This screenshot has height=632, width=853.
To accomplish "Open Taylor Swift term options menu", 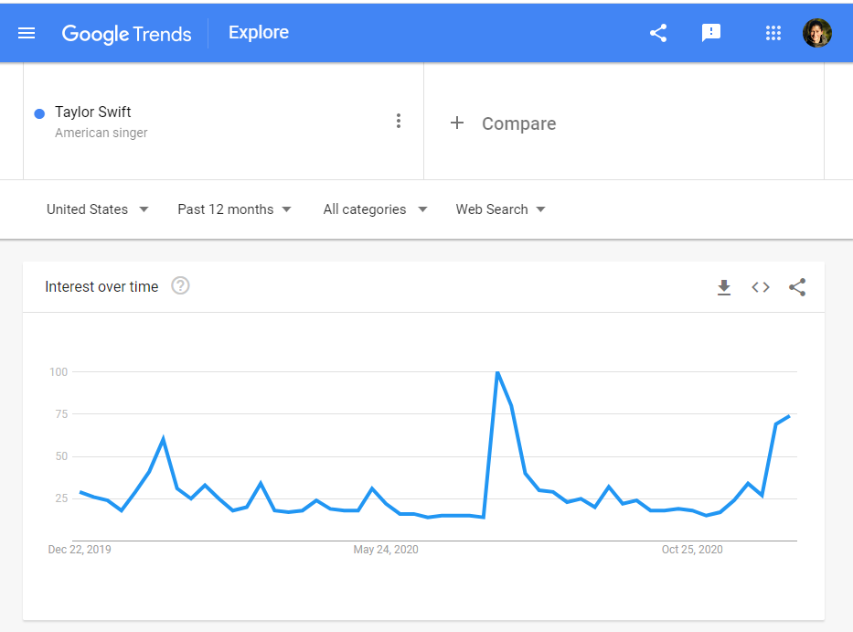I will [399, 121].
